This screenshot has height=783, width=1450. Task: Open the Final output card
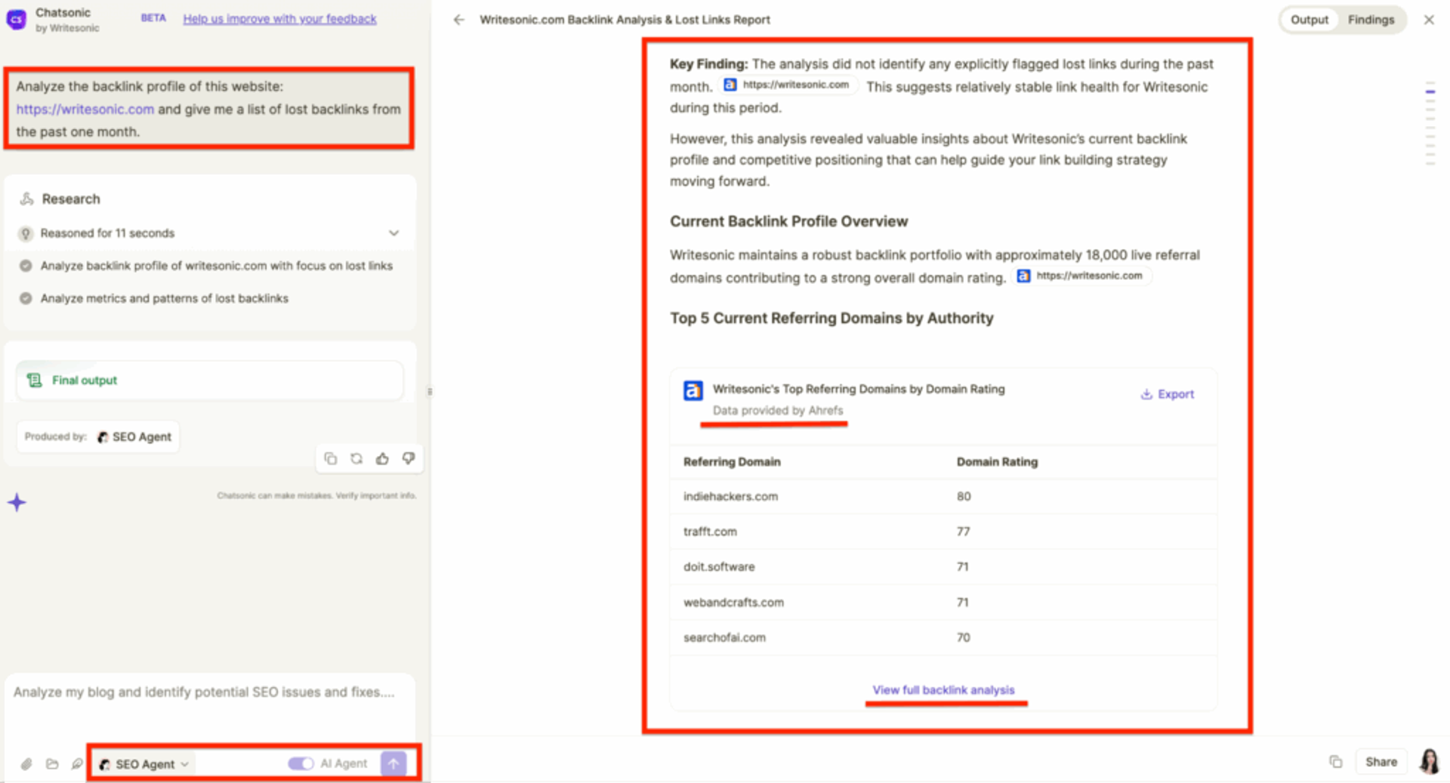(209, 380)
